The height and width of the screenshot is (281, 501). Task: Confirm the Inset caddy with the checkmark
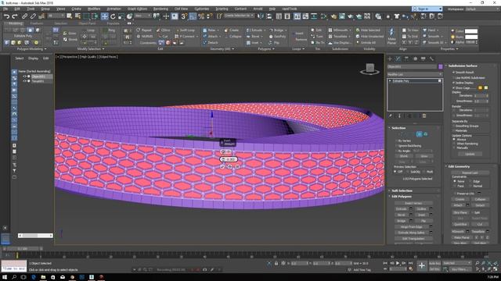222,166
